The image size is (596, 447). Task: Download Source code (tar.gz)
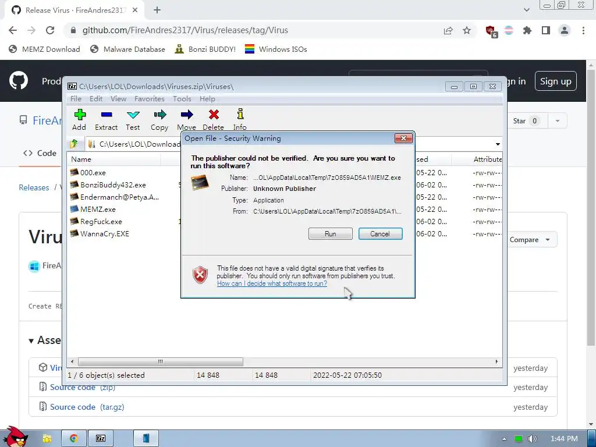[x=87, y=407]
